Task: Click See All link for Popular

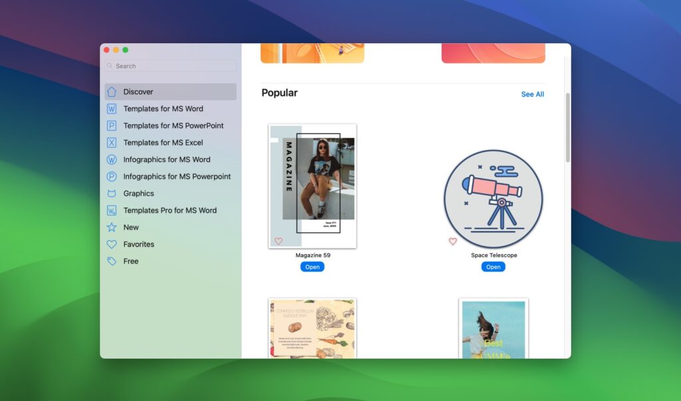Action: click(x=532, y=94)
